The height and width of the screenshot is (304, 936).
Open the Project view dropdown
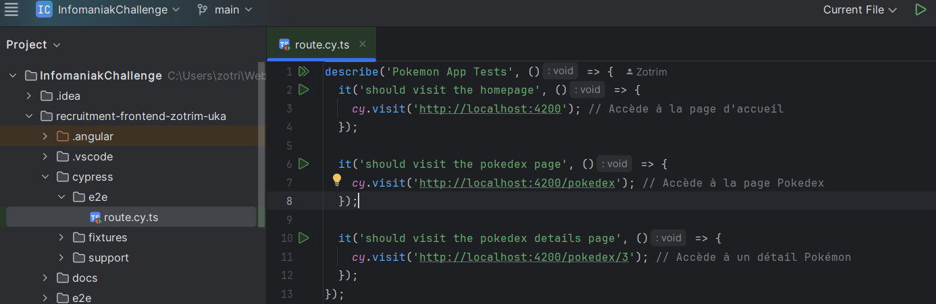click(x=33, y=44)
